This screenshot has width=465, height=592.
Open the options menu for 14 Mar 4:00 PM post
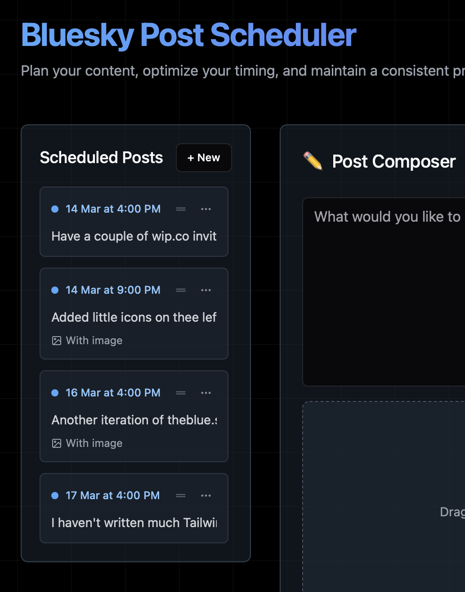[206, 209]
